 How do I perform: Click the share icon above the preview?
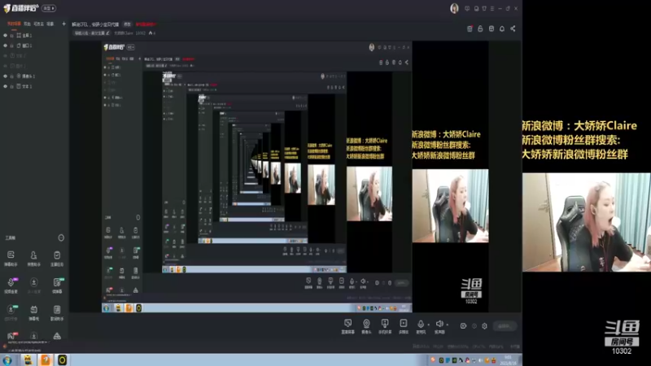point(513,28)
